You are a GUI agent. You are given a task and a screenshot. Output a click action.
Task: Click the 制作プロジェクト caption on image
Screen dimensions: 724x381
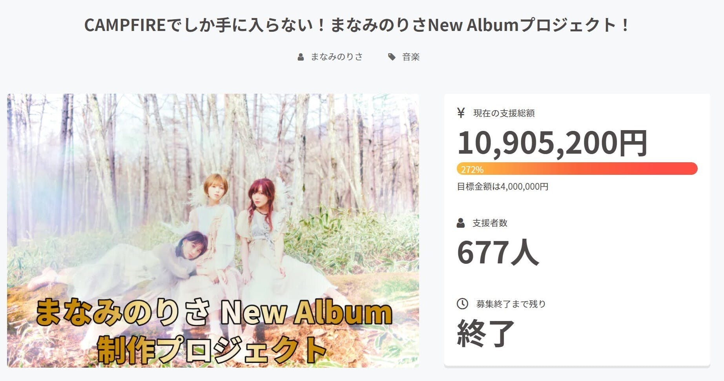coord(212,348)
